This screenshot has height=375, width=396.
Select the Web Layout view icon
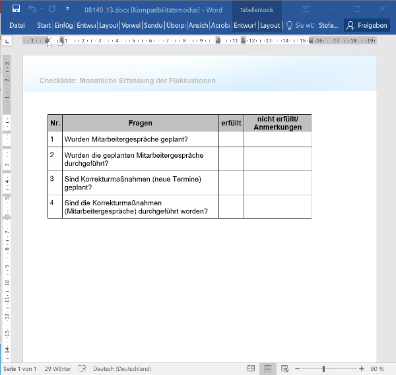pyautogui.click(x=284, y=368)
